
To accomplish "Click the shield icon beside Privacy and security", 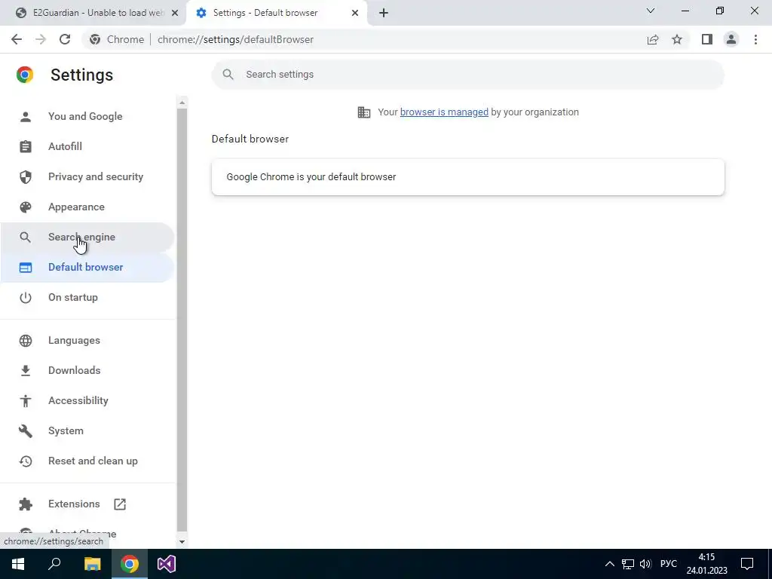I will tap(26, 176).
